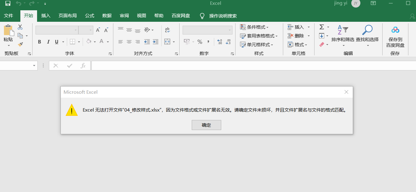Open 条件格式 dropdown
The height and width of the screenshot is (192, 416).
pos(254,27)
